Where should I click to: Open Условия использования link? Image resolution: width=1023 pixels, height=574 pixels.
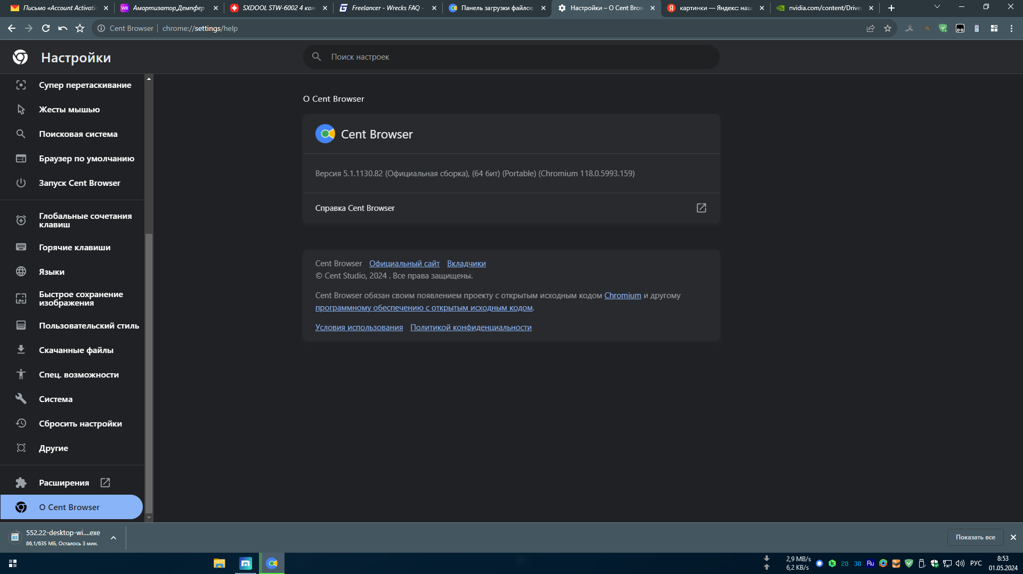click(359, 327)
